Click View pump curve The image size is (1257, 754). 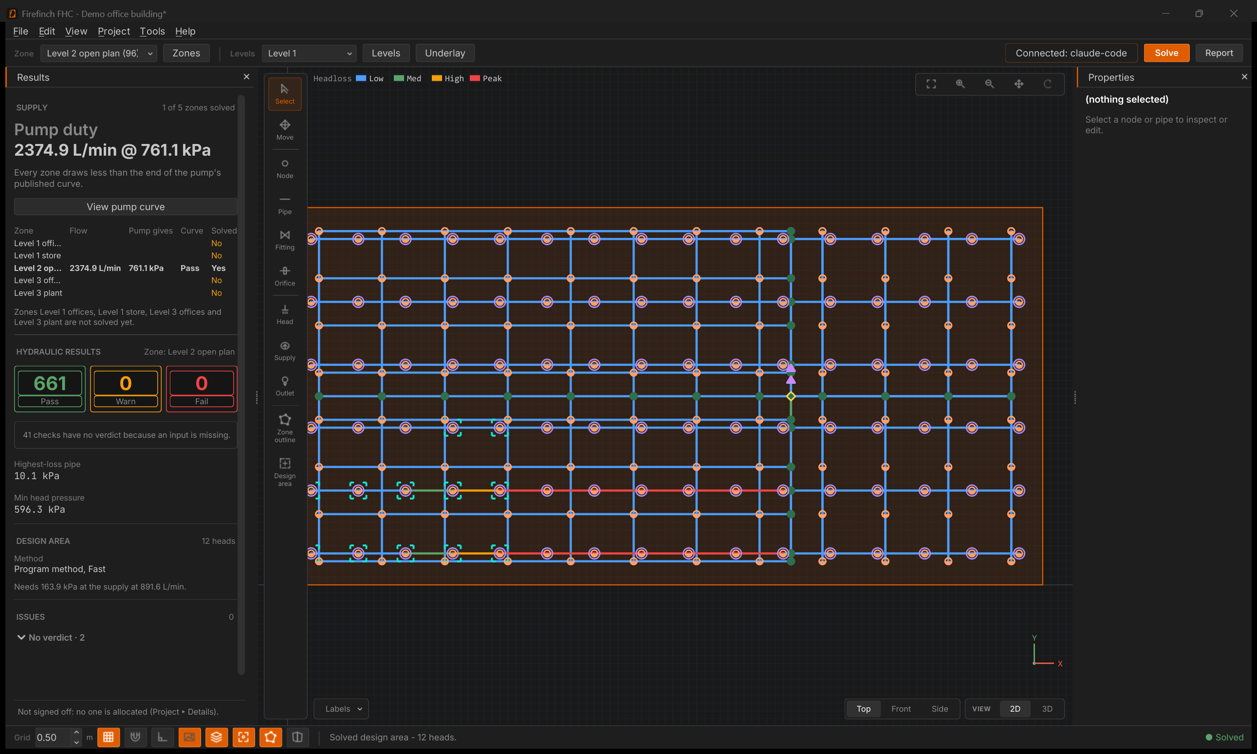point(126,207)
